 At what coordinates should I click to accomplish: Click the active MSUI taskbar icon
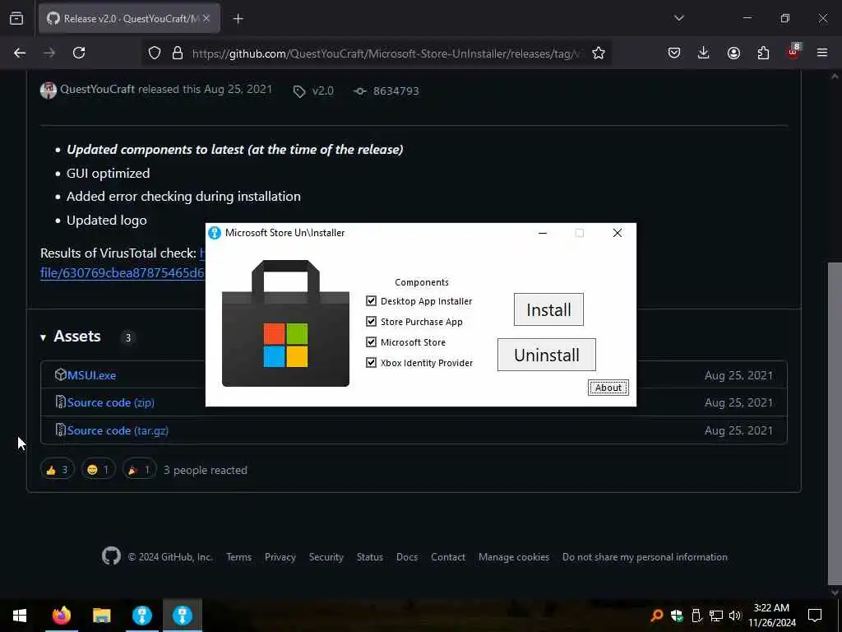(183, 616)
